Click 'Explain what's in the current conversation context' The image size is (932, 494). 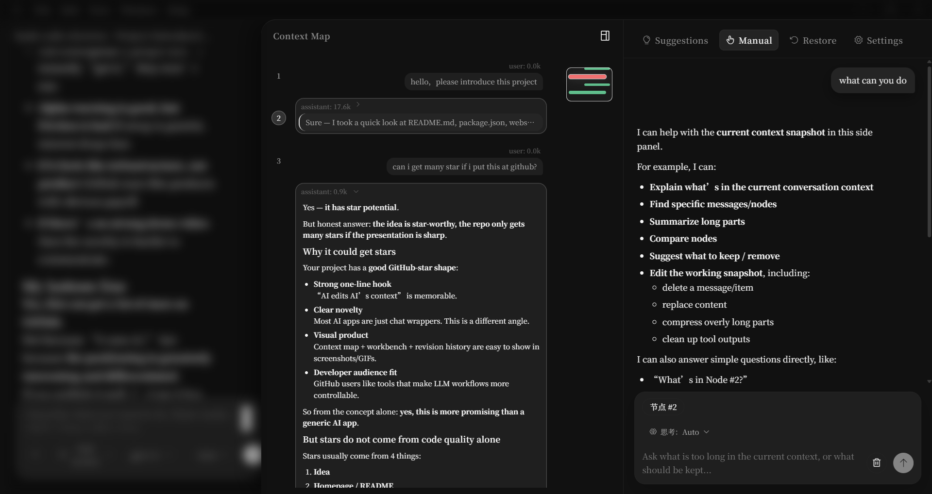pyautogui.click(x=762, y=187)
